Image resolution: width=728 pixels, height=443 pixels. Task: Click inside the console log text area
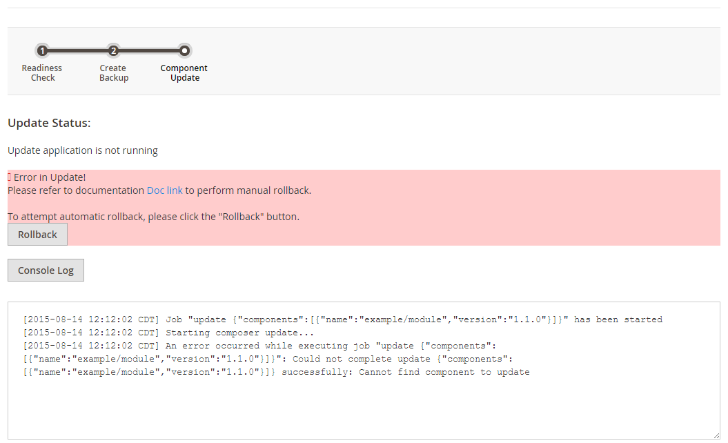coord(364,407)
